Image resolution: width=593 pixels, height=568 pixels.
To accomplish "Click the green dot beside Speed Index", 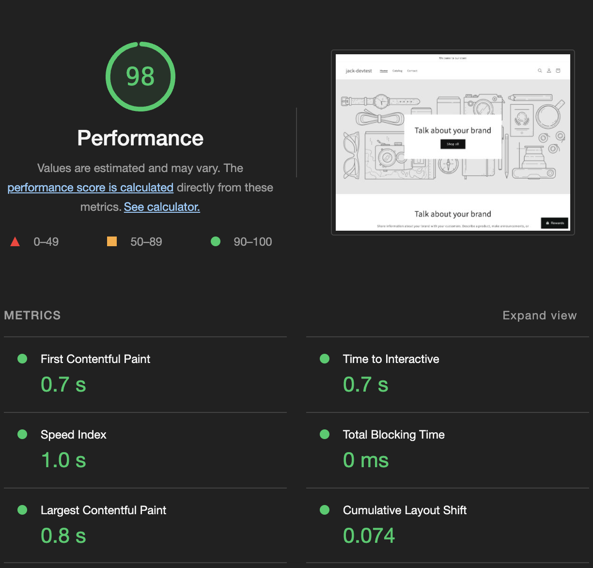I will pyautogui.click(x=22, y=434).
